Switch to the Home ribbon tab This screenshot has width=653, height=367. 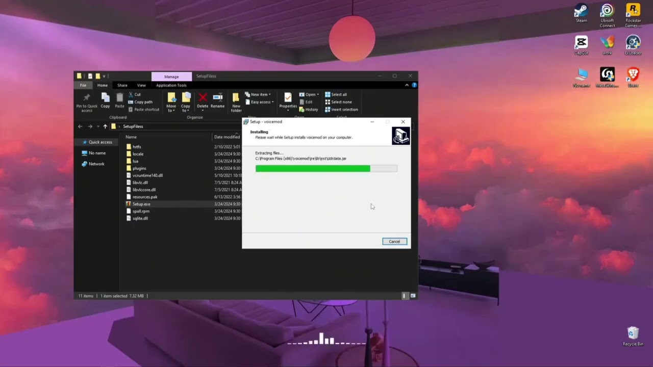[x=103, y=85]
